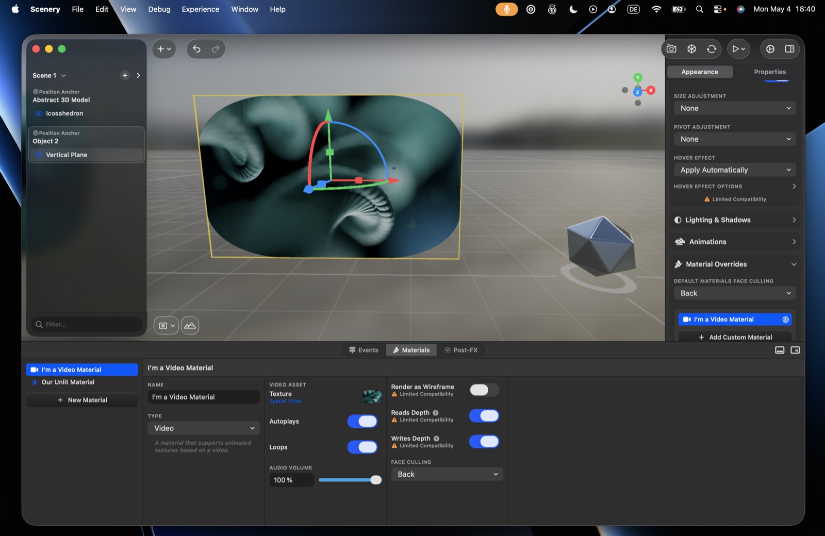Click the blue Z axis on orientation gizmo

pos(637,92)
